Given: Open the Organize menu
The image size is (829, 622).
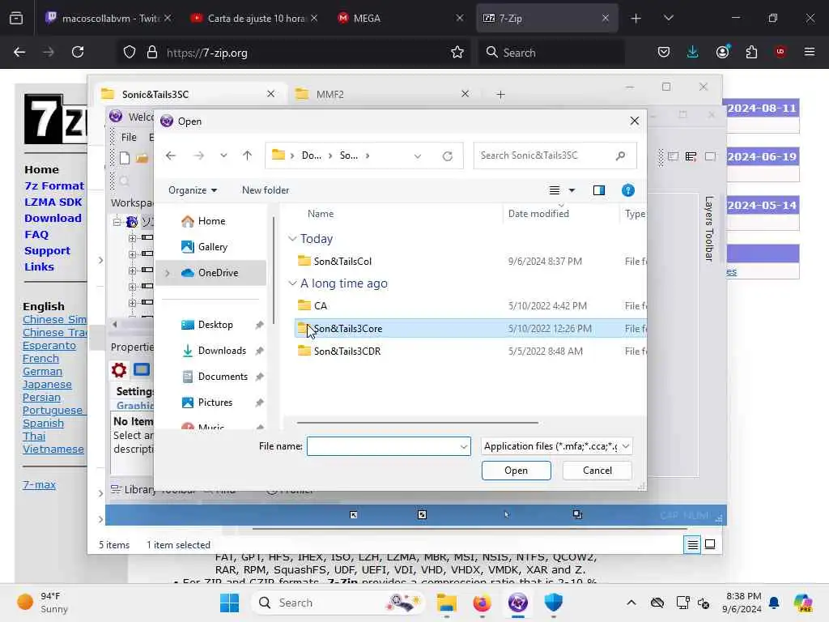Looking at the screenshot, I should click(x=193, y=190).
